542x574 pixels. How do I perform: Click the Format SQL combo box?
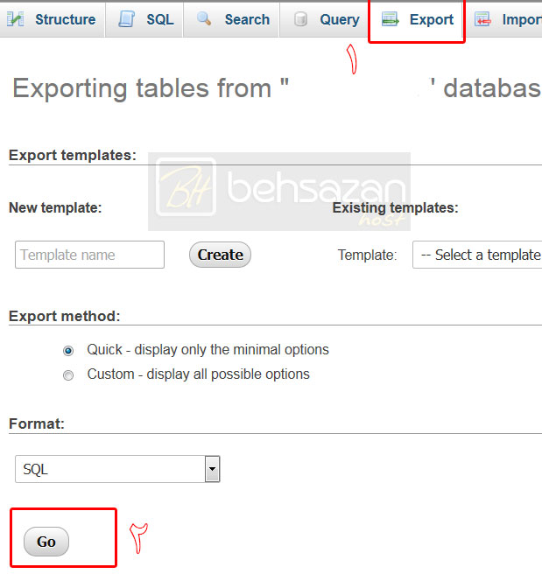[x=117, y=469]
